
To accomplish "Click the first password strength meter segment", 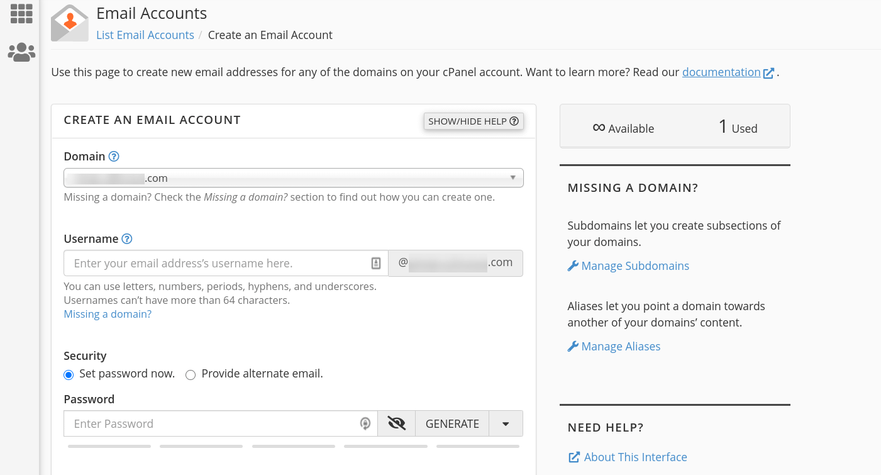I will (109, 445).
